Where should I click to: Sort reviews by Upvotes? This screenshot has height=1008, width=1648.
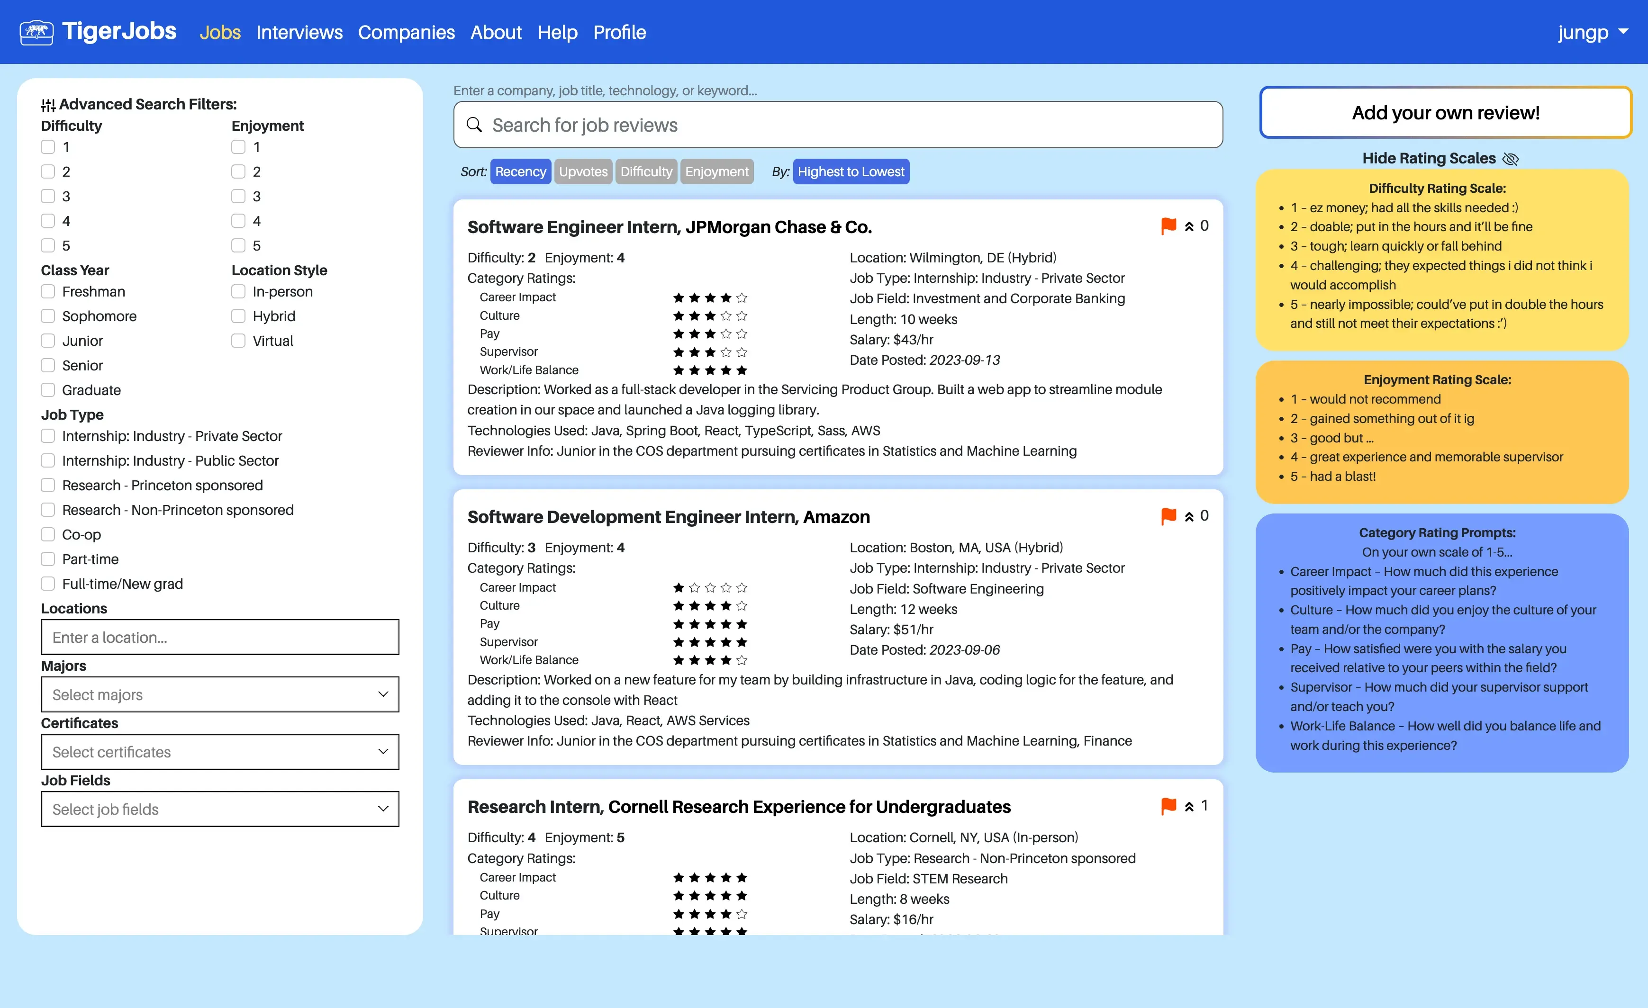(x=582, y=171)
